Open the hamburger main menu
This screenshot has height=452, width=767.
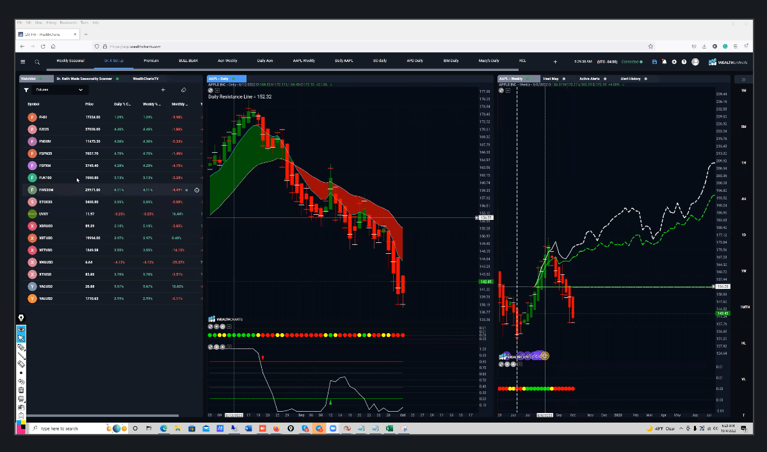(x=22, y=61)
